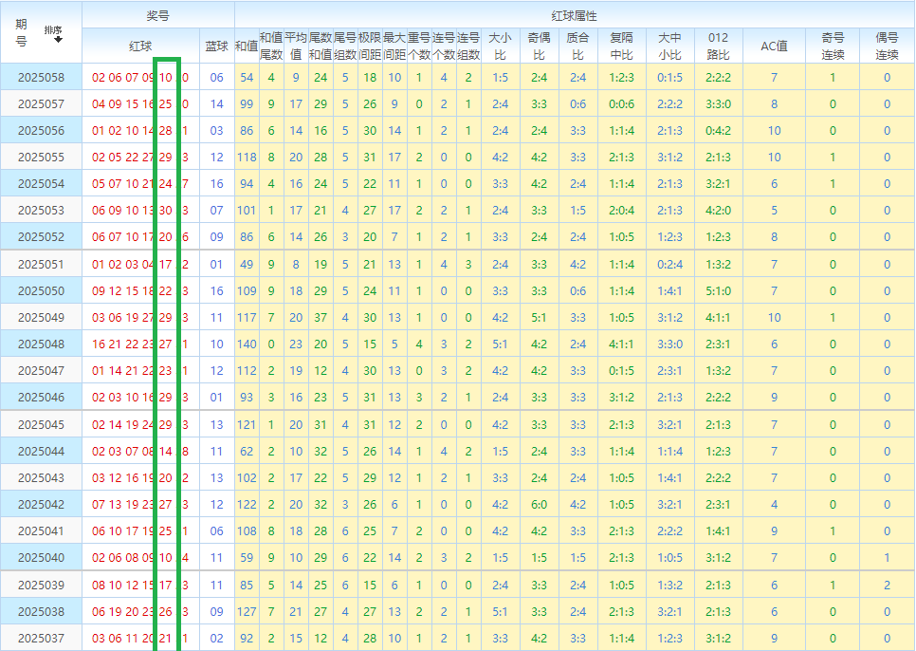Click the 期号 column header
The image size is (916, 651).
pyautogui.click(x=22, y=32)
